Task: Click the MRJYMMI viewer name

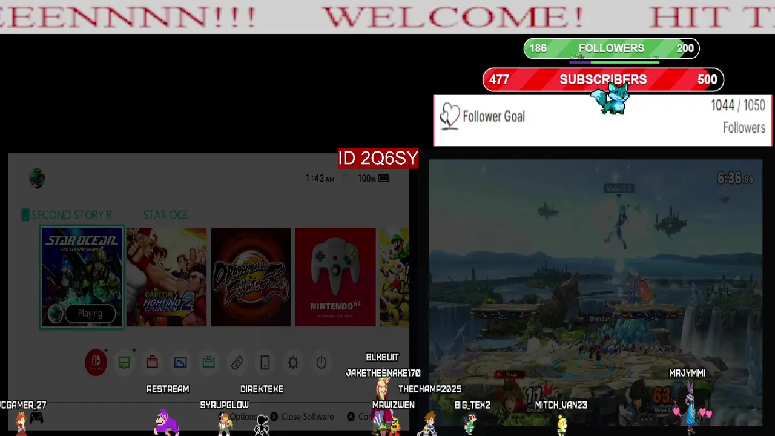Action: pos(687,373)
